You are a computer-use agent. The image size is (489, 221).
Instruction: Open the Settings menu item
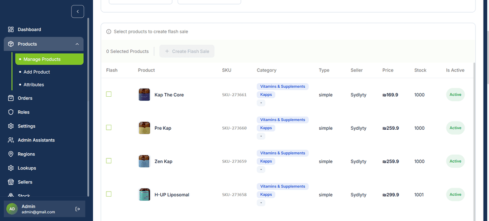[43, 126]
